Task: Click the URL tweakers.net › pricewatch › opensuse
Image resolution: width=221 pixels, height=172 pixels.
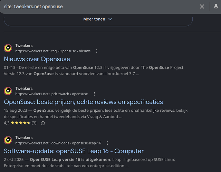Action: coord(51,94)
